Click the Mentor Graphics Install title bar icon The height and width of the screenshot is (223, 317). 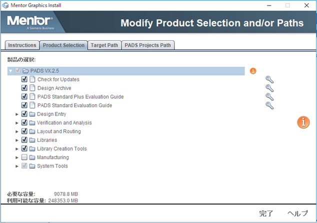5,5
